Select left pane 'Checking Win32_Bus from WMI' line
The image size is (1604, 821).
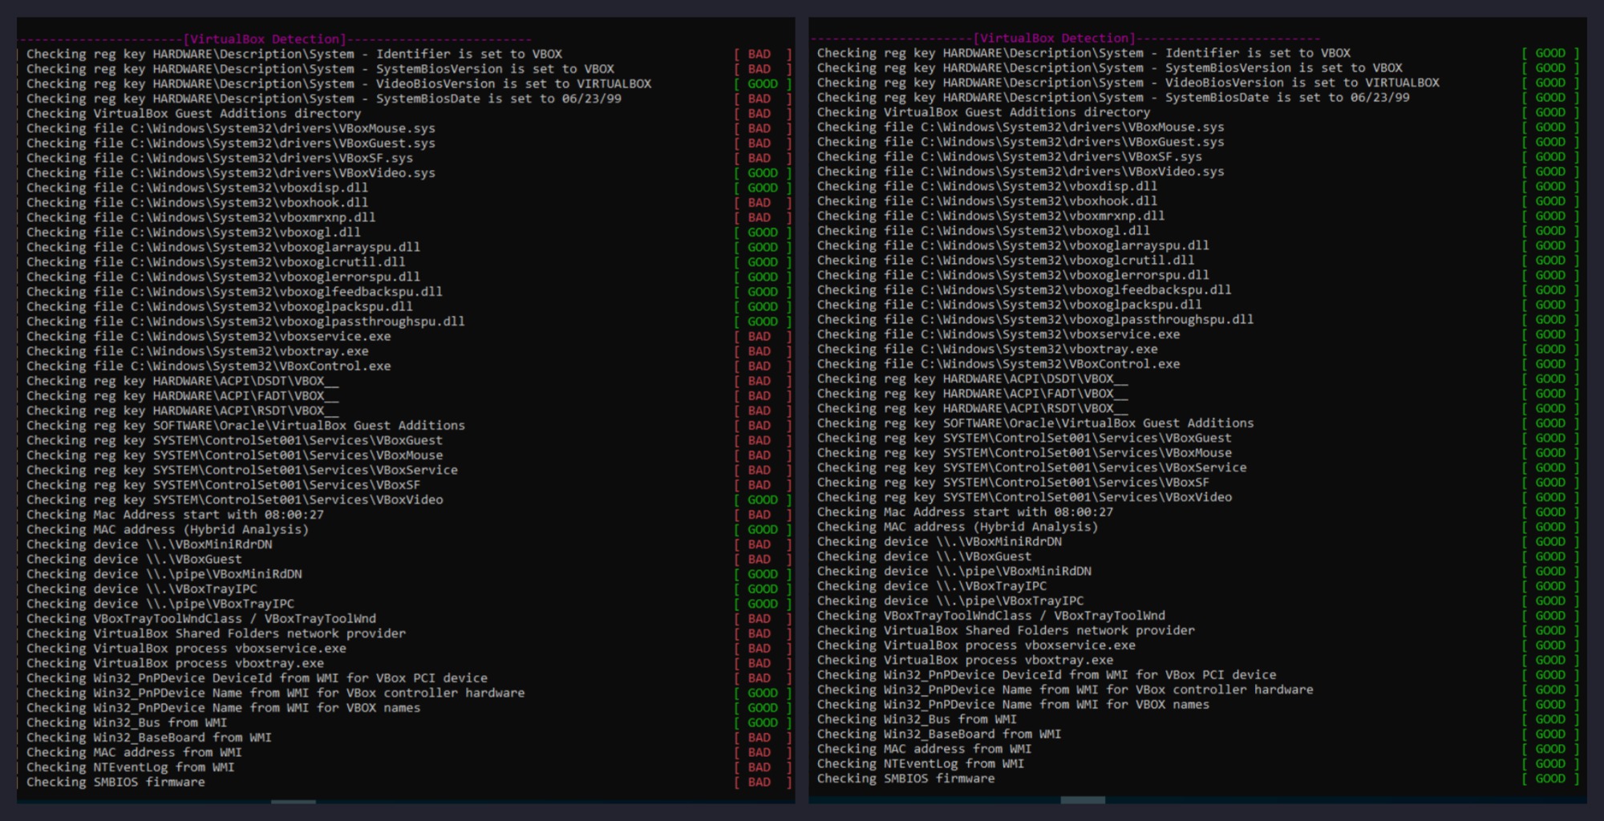127,722
